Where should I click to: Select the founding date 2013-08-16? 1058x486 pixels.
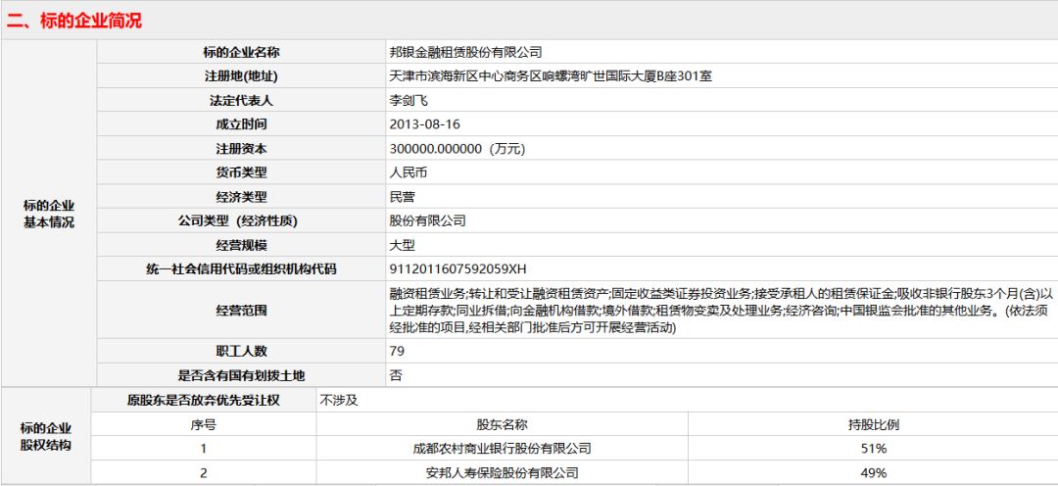coord(425,124)
